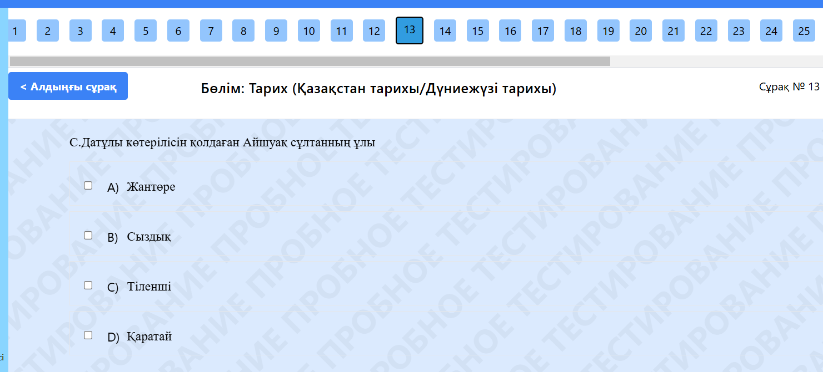Open question 11
The height and width of the screenshot is (372, 823).
coord(342,30)
